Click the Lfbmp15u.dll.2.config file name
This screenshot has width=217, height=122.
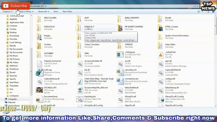pos(174,97)
